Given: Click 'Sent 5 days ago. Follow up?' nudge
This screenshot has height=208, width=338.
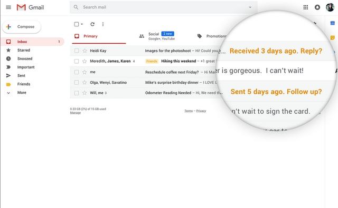Looking at the screenshot, I should [x=276, y=92].
